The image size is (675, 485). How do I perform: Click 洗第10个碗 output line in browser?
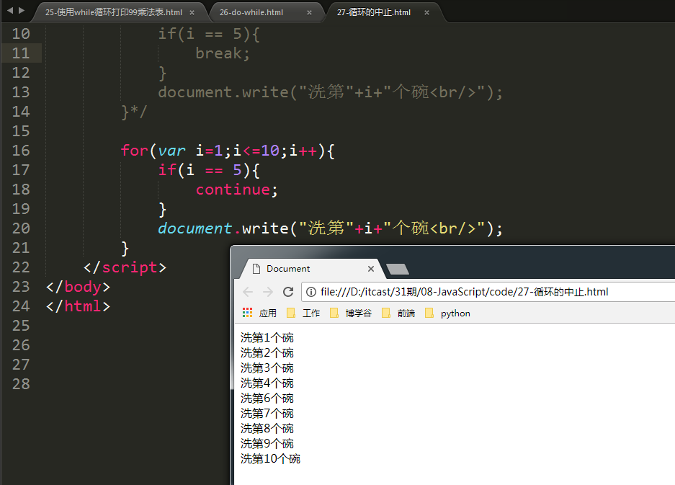(270, 459)
